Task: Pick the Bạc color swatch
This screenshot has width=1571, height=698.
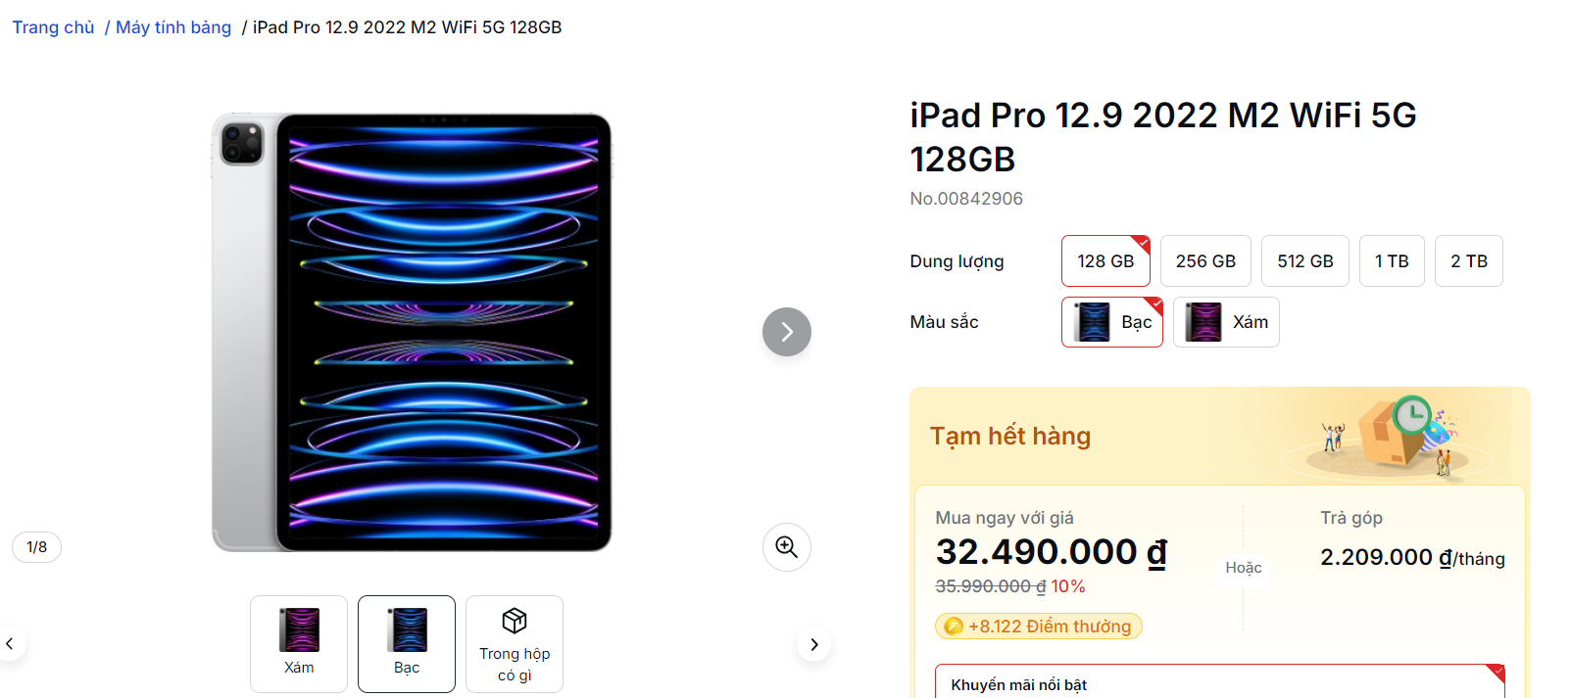Action: pyautogui.click(x=1111, y=322)
